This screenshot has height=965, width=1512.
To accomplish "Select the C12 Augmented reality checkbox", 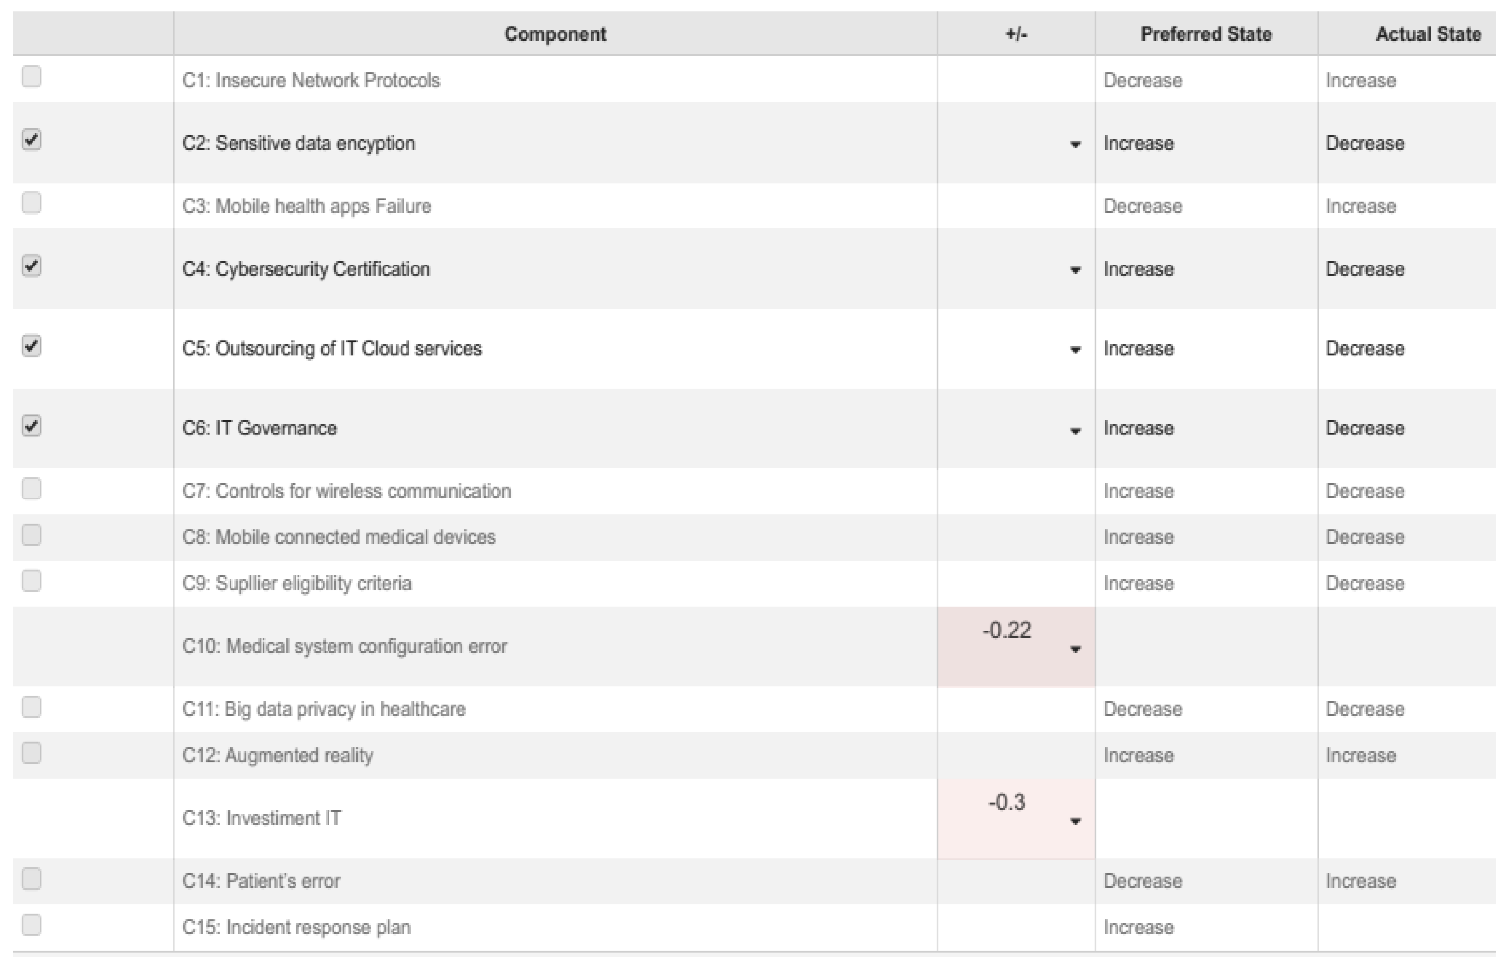I will (32, 752).
